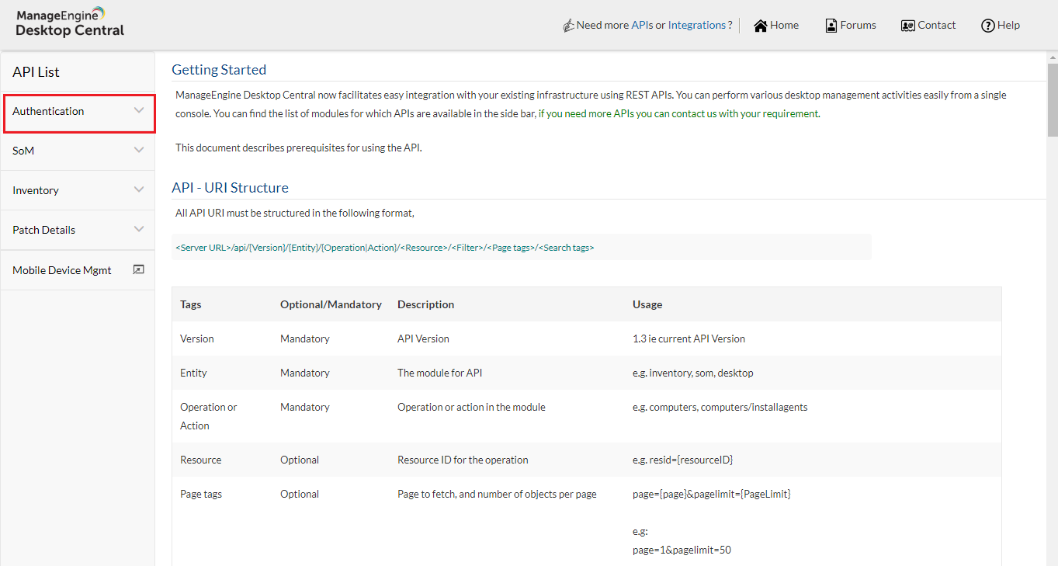Open the Authentication menu item
This screenshot has width=1058, height=566.
(48, 111)
